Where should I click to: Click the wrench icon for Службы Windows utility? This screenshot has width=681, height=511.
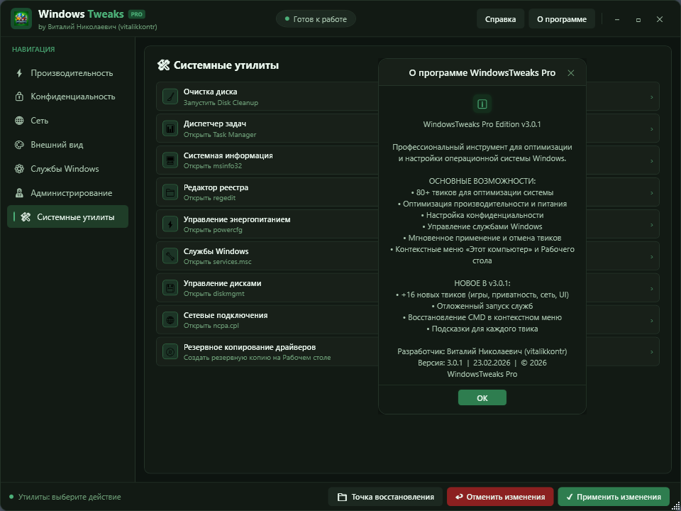170,256
